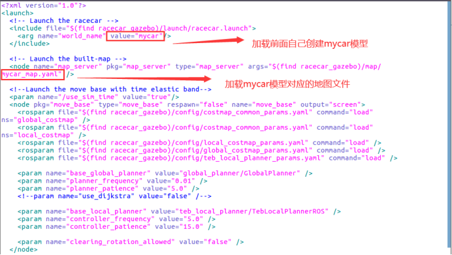Screen dimensions: 452x255
Task: Click teb_local_planner_params.yaml rosparam line
Action: point(207,158)
